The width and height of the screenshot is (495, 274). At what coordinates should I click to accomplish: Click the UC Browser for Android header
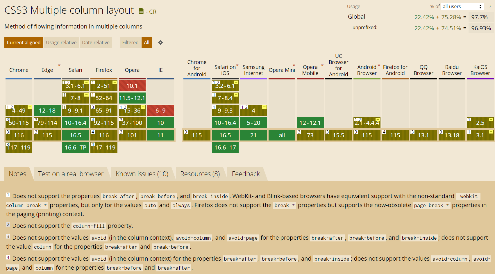339,65
